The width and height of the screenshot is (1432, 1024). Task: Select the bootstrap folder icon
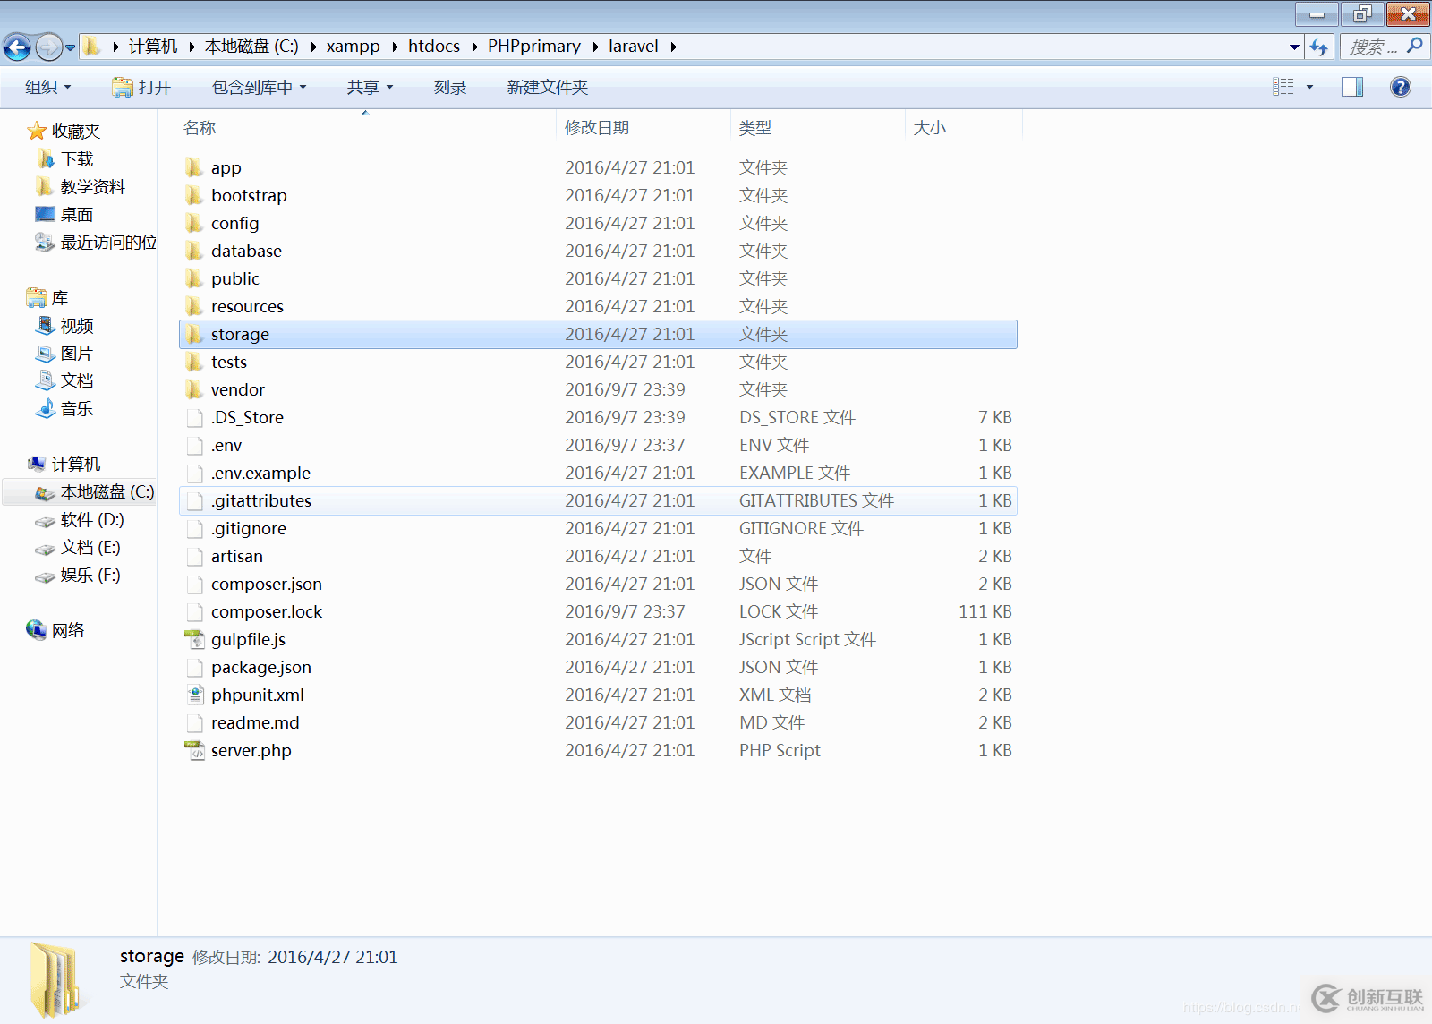(x=194, y=195)
